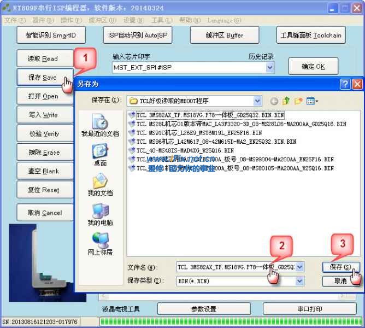
Task: Open the 历史记录 chip history dropdown
Action: [x=269, y=67]
